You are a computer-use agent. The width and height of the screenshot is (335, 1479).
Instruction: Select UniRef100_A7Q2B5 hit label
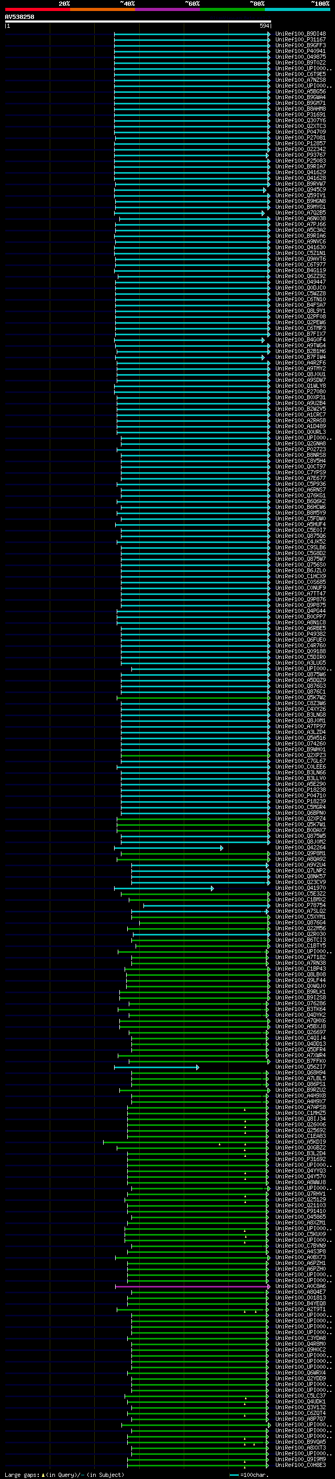(300, 213)
